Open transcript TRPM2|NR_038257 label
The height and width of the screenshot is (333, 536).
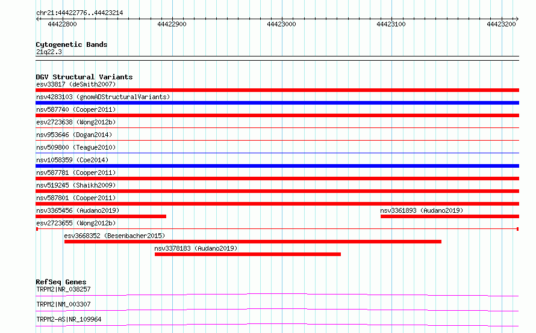(x=63, y=289)
